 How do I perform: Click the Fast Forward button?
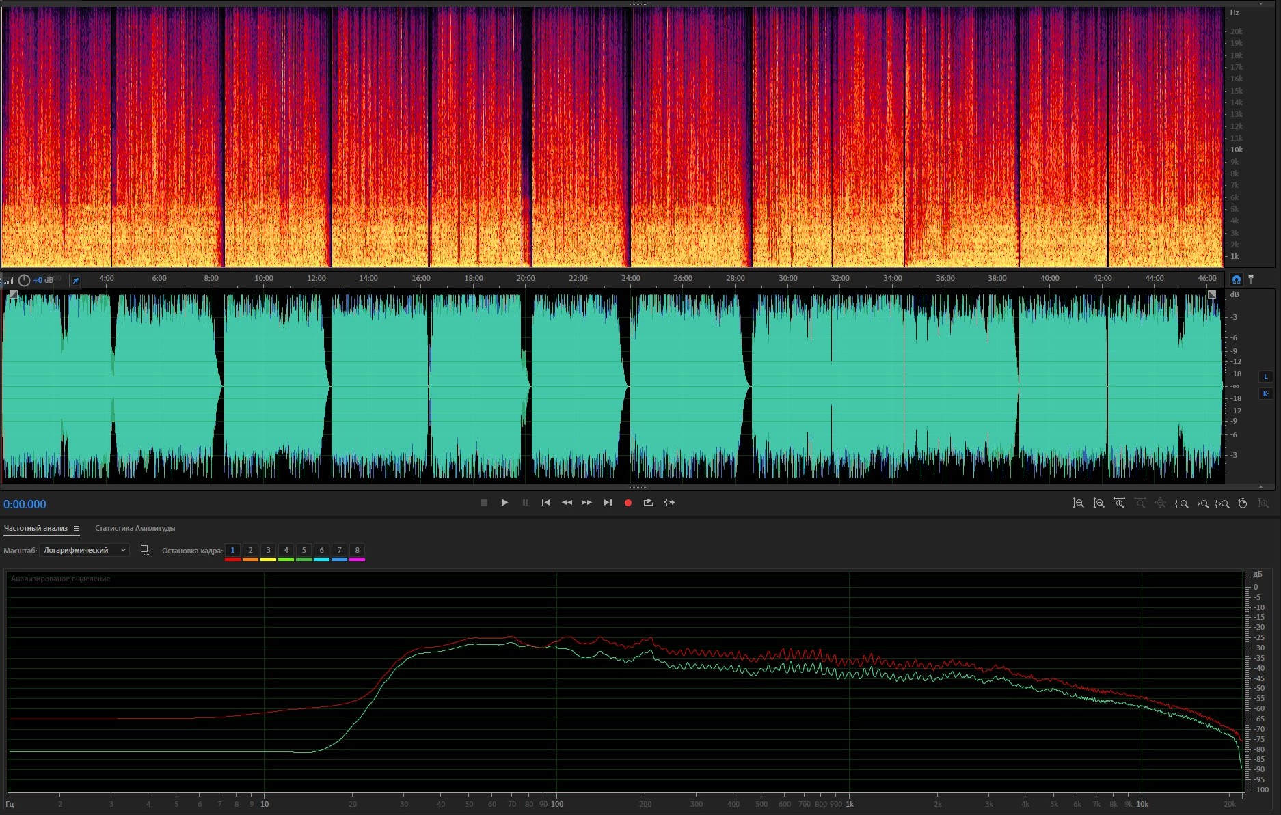[586, 503]
